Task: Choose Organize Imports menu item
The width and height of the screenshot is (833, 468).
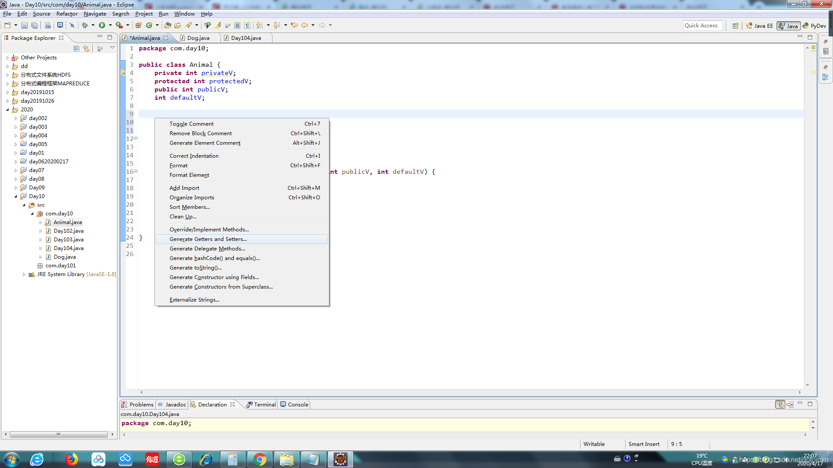Action: (242, 198)
